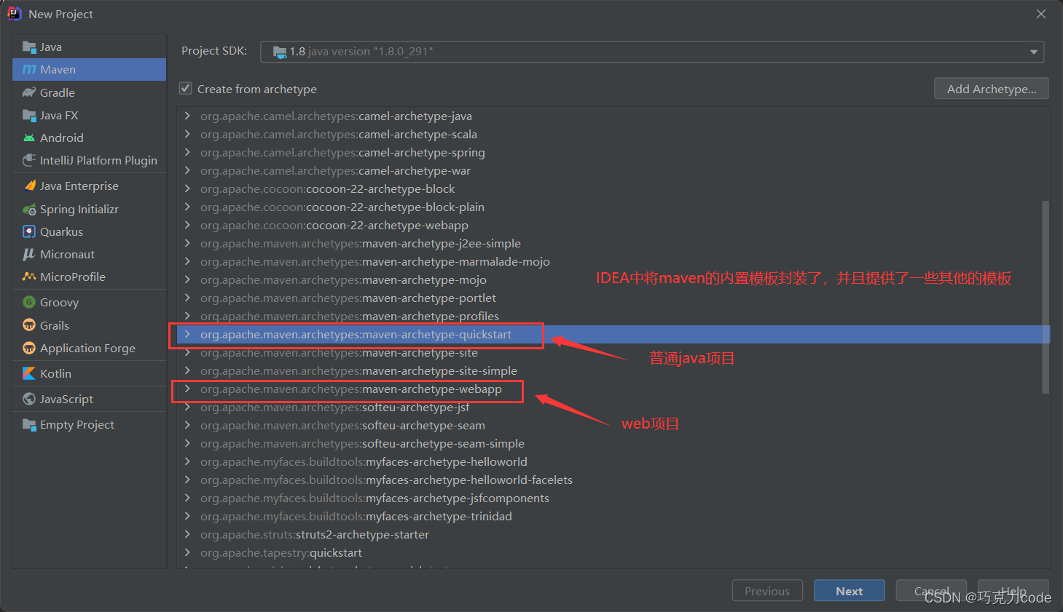Click the Groovy icon
Image resolution: width=1063 pixels, height=612 pixels.
29,302
